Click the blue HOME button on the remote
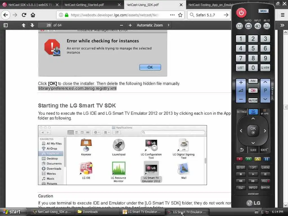Image resolution: width=288 pixels, height=216 pixels. [x=253, y=112]
